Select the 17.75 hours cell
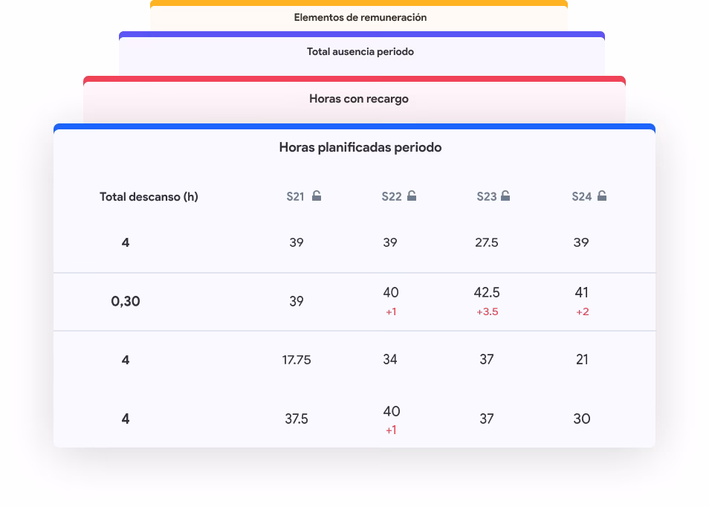Viewport: 709px width, 507px height. [297, 360]
